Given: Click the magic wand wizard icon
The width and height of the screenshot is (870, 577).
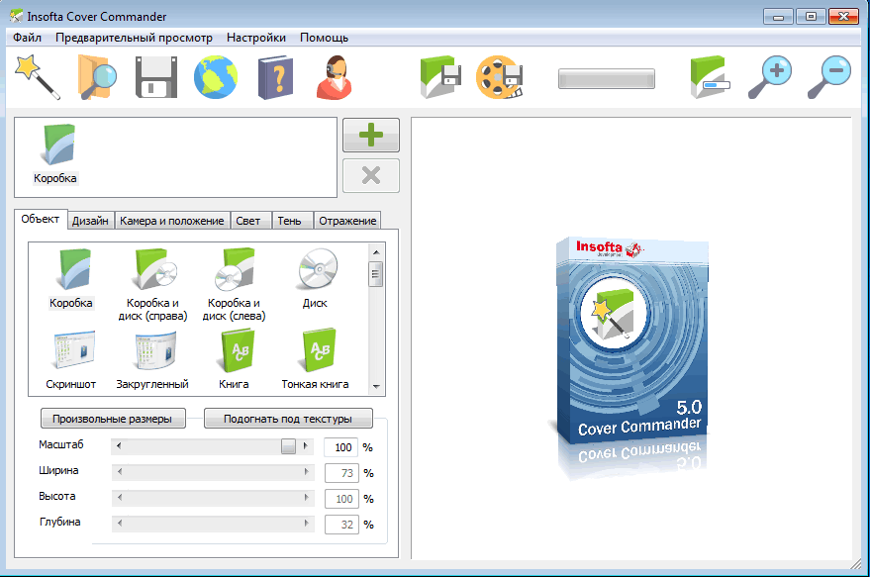Looking at the screenshot, I should click(38, 77).
